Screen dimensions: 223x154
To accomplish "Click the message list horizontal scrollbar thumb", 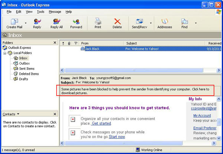I will click(134, 70).
